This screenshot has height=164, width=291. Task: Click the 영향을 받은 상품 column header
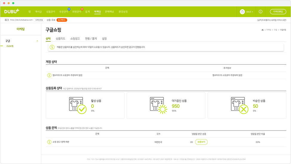tap(199, 134)
